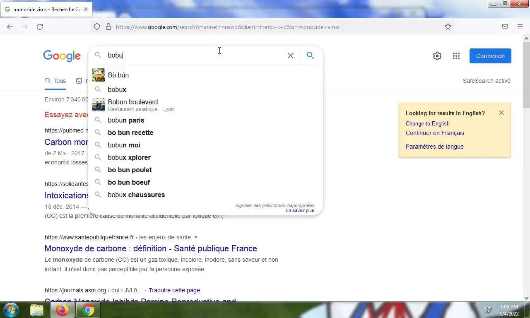
Task: Click the blue search magnifier button
Action: (310, 55)
